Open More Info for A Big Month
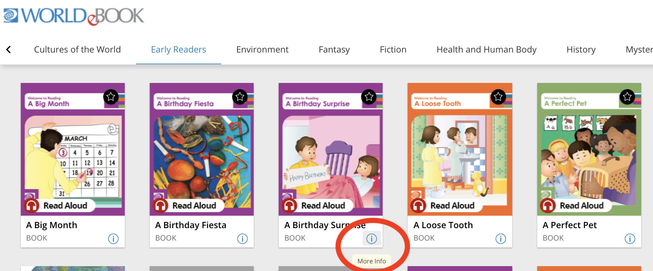The width and height of the screenshot is (653, 271). click(x=113, y=239)
